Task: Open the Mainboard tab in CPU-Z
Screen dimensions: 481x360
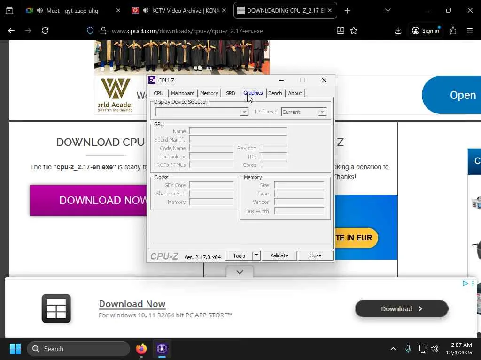Action: click(x=183, y=93)
